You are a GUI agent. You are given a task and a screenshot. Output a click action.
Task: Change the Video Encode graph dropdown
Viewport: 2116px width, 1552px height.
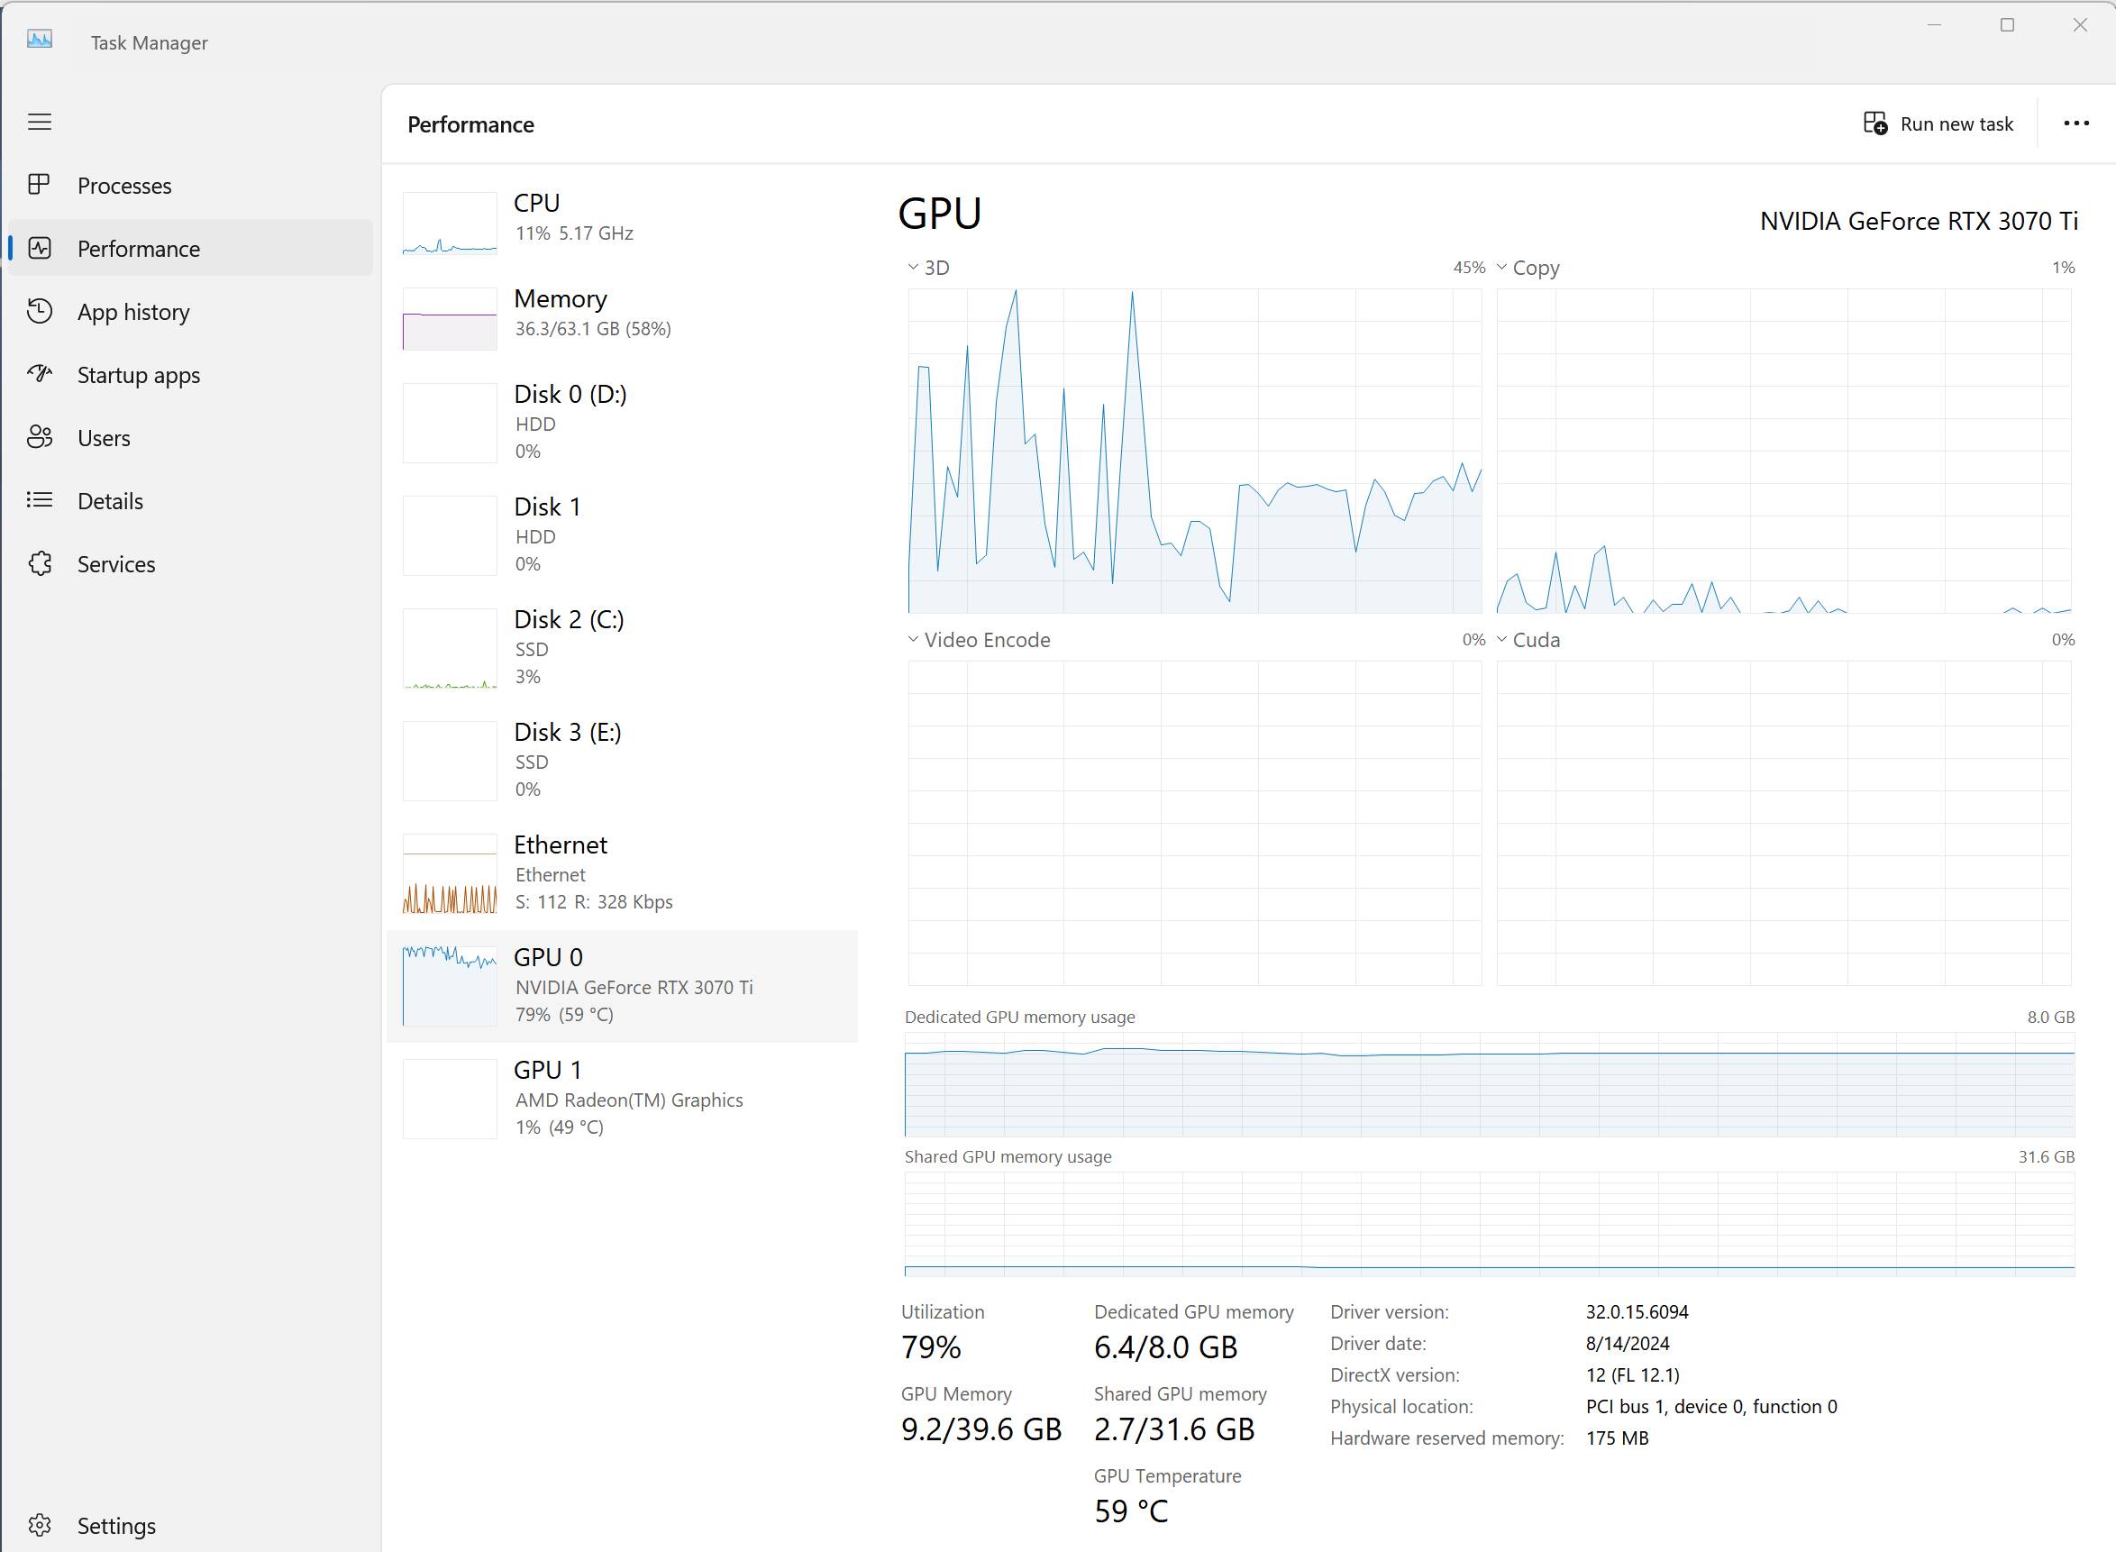(x=979, y=640)
